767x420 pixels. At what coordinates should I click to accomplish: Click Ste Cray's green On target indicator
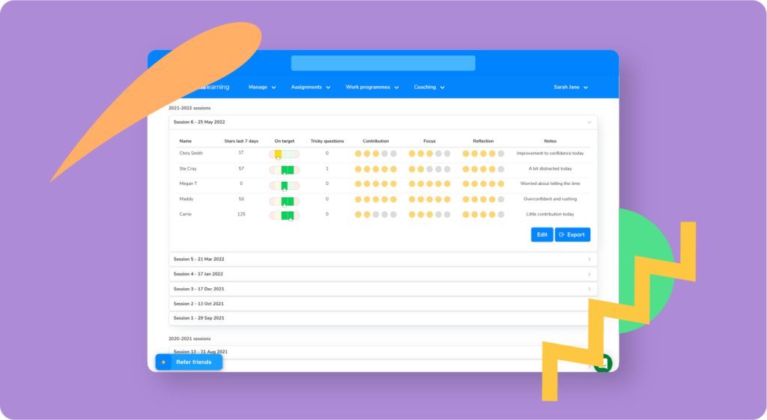pyautogui.click(x=285, y=169)
